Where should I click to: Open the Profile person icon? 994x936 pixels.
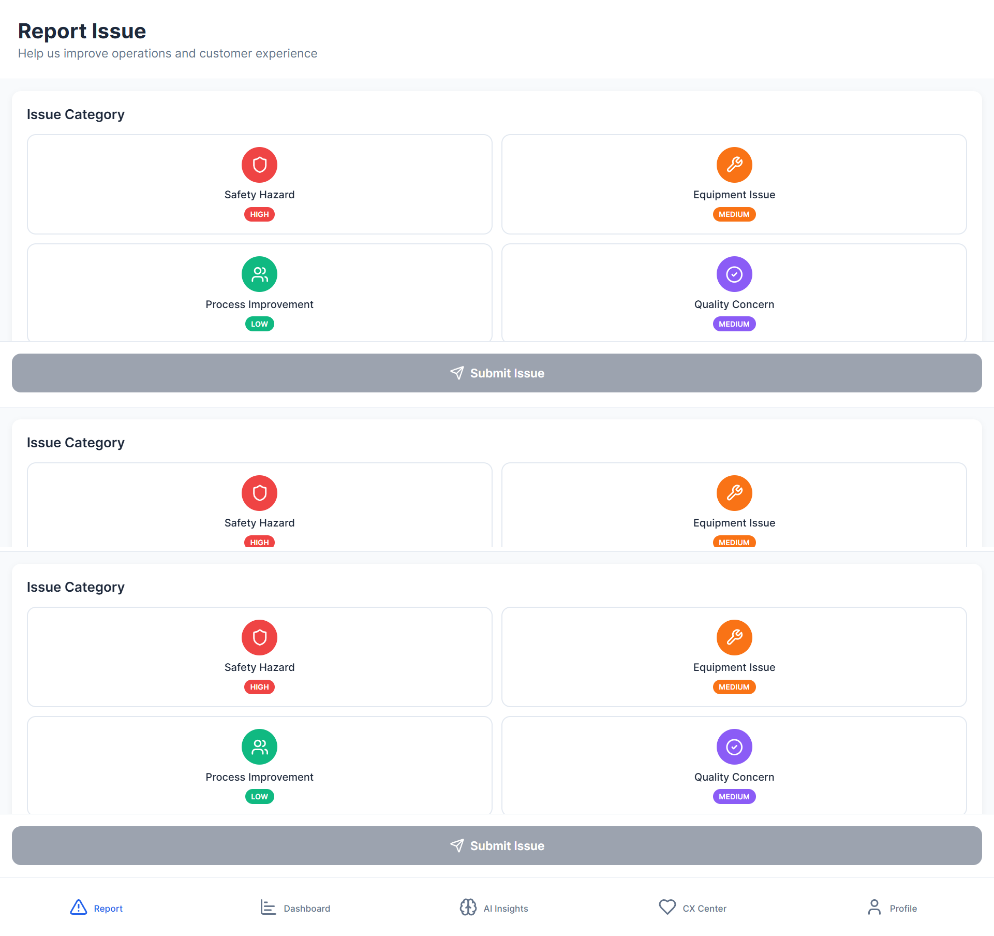[x=874, y=908]
